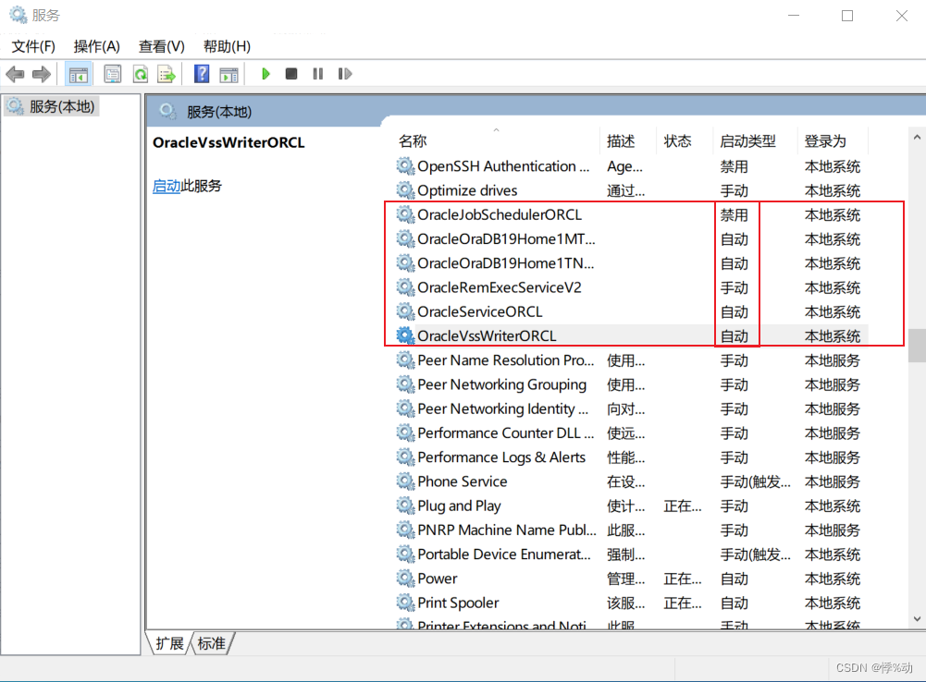Click the gear icon of OracleRemExecServiceV2

coord(405,287)
